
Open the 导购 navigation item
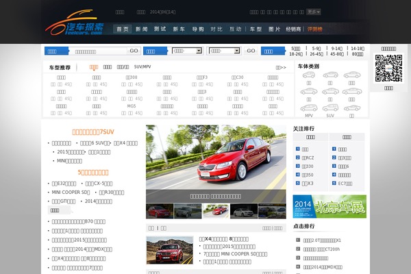coord(198,29)
